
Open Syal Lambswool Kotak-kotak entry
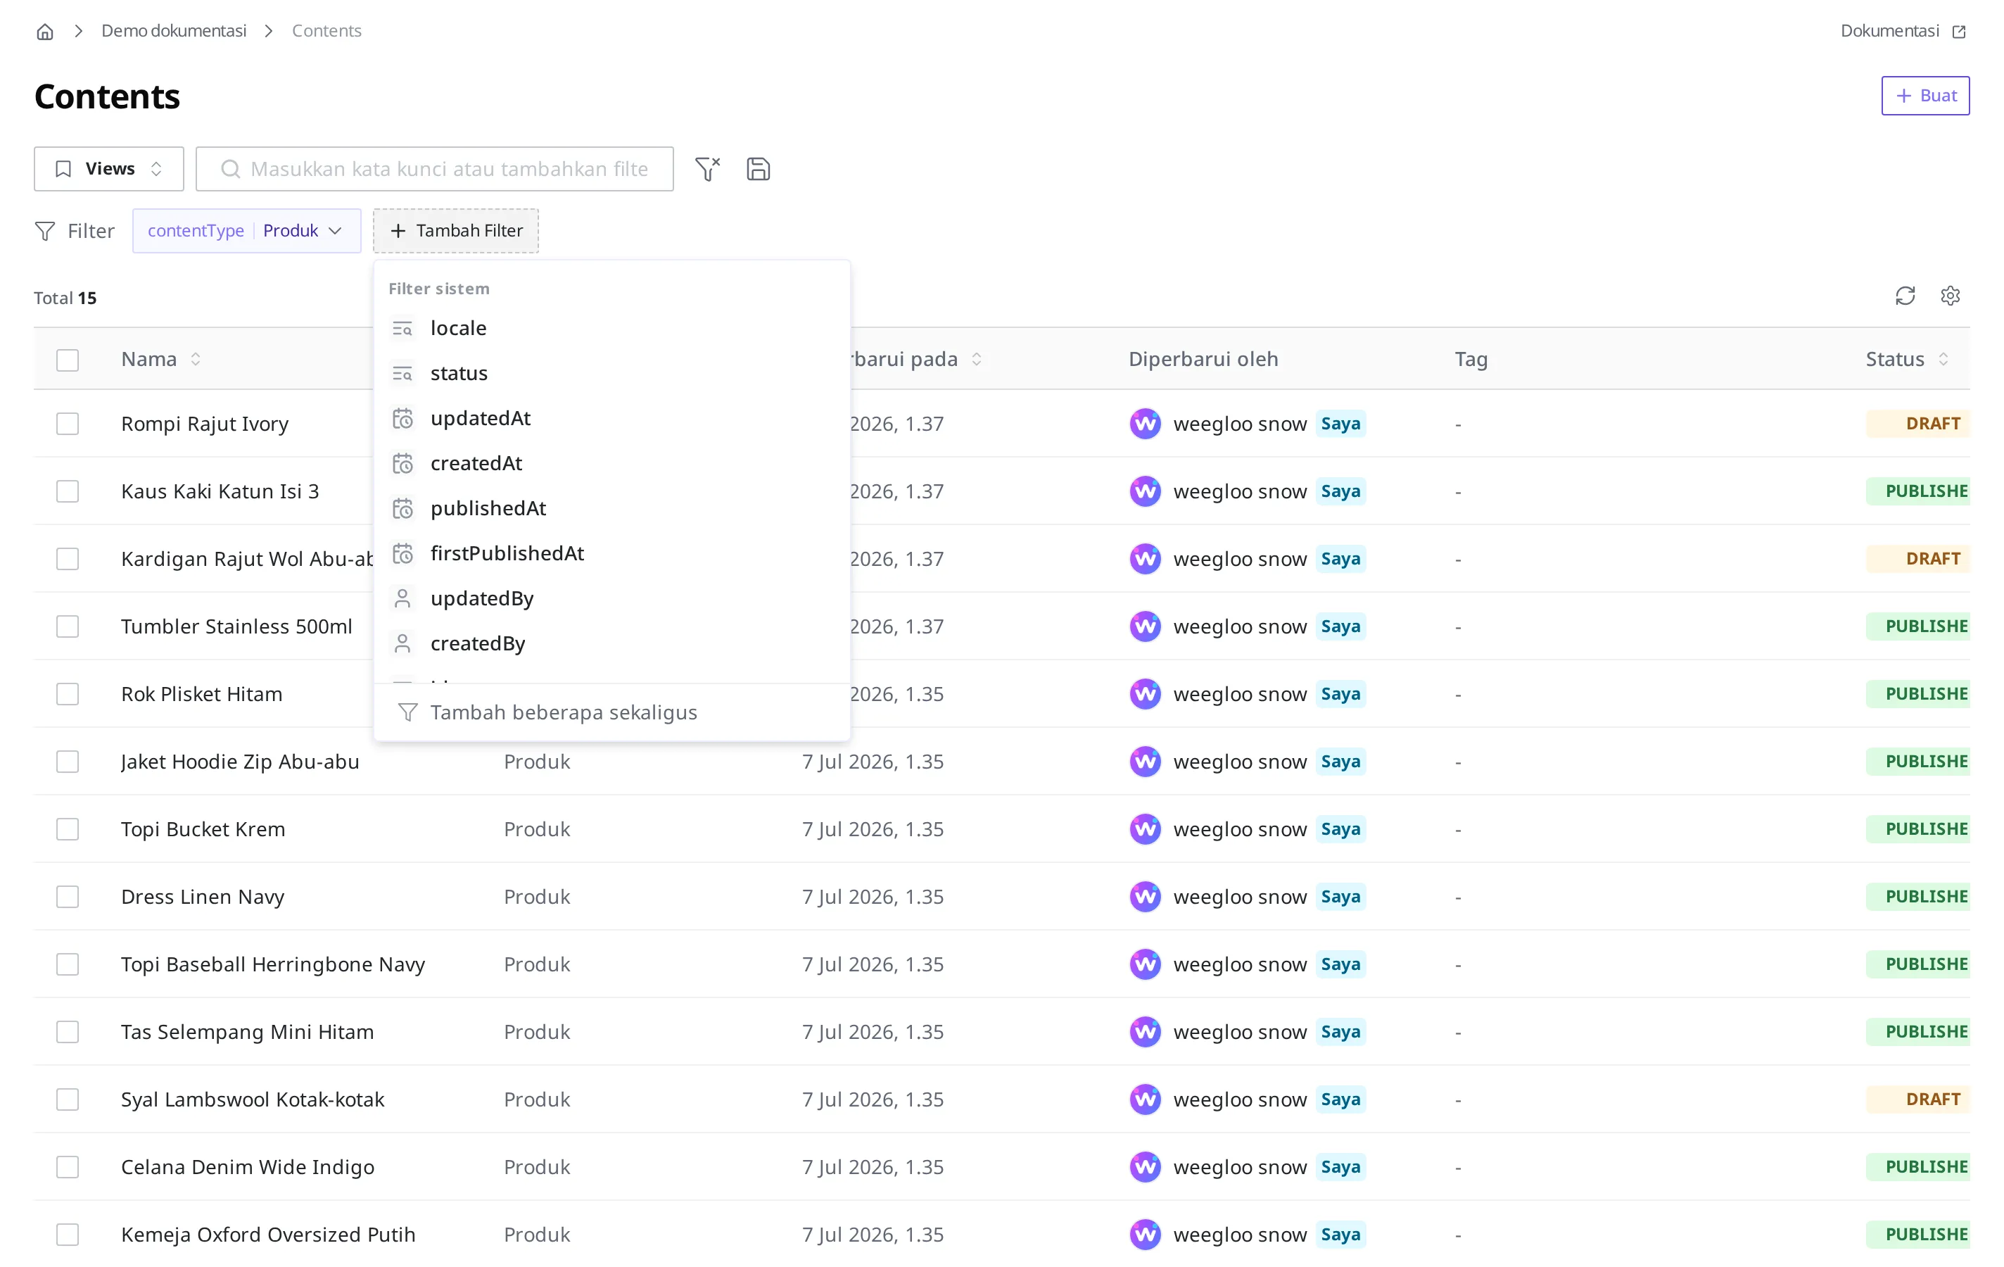[x=252, y=1099]
